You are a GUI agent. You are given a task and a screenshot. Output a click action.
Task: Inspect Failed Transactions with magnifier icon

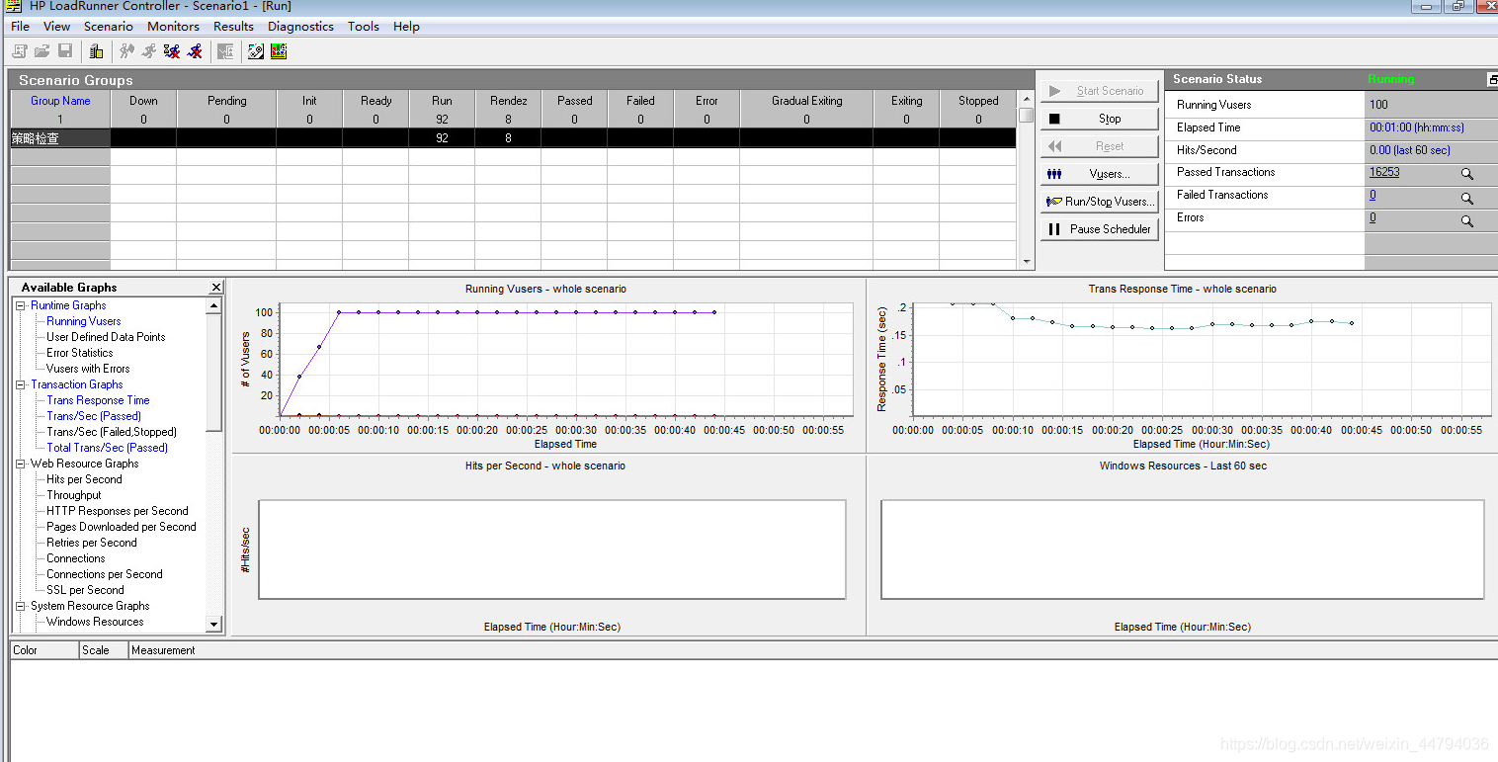click(1467, 199)
